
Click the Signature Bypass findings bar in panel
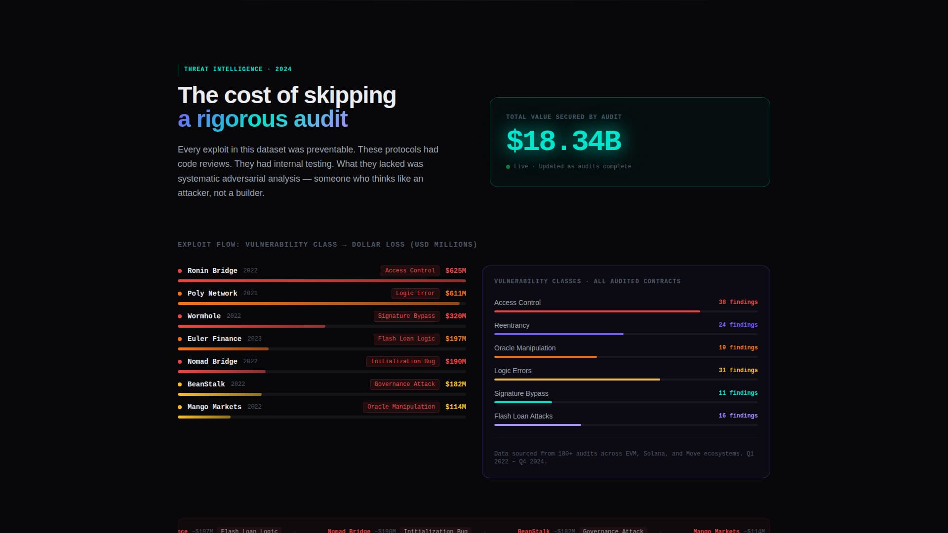[x=626, y=402]
